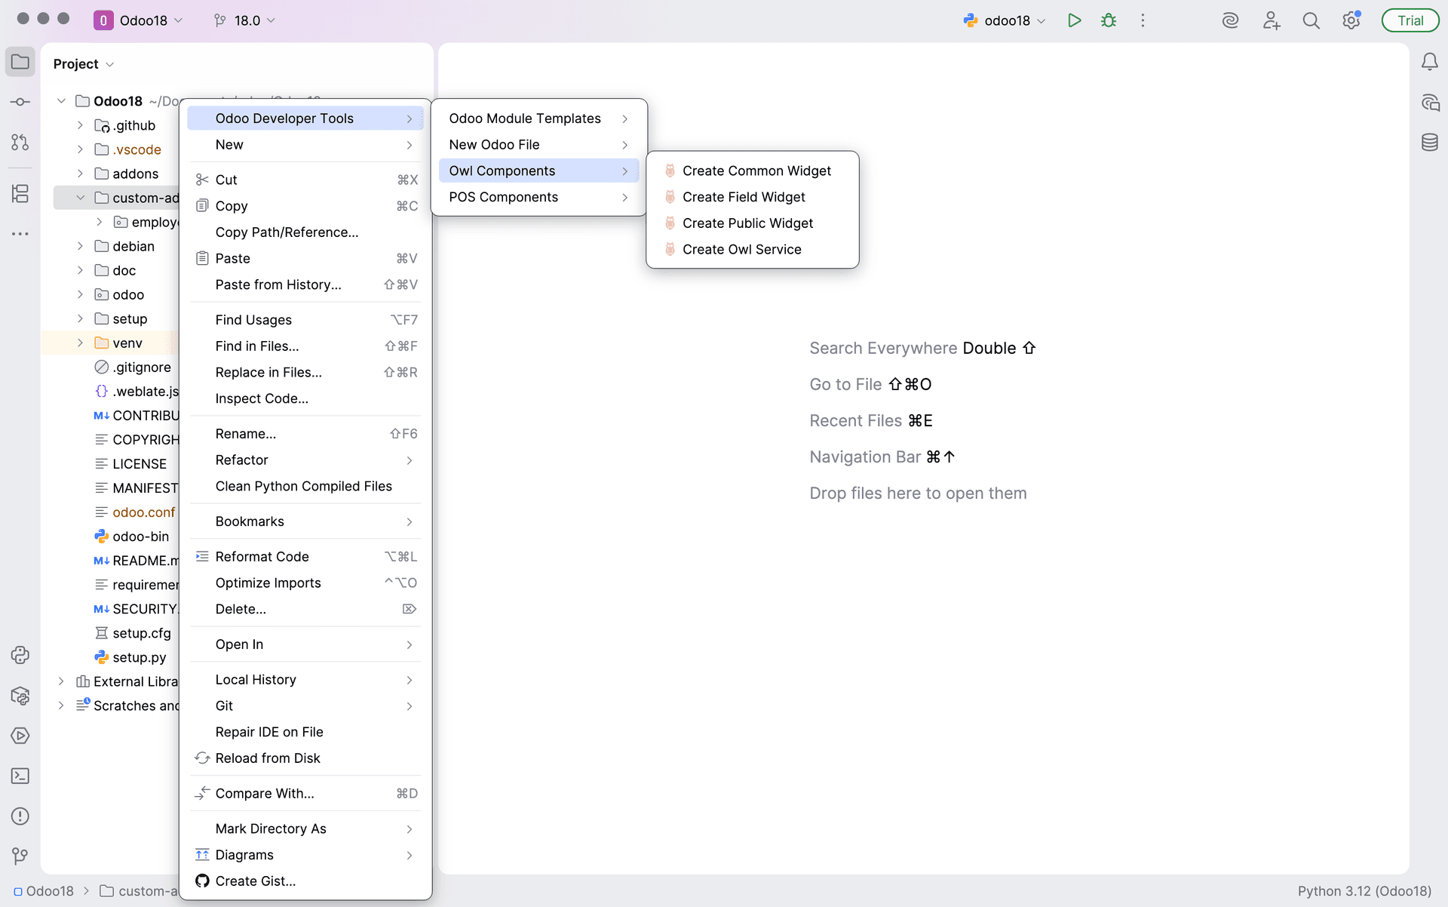Open the Git branch tool window icon
This screenshot has height=907, width=1448.
[20, 856]
